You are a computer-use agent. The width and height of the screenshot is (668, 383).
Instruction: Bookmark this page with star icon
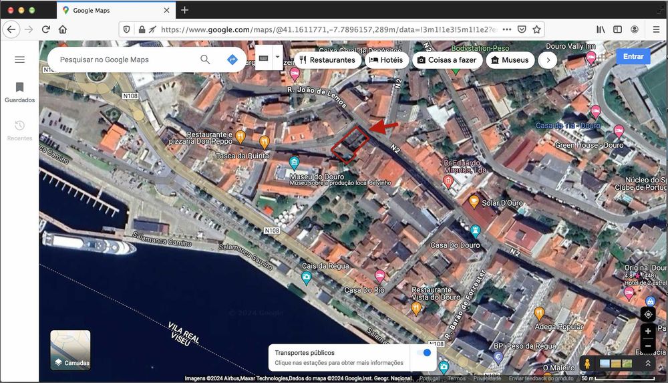coord(537,29)
